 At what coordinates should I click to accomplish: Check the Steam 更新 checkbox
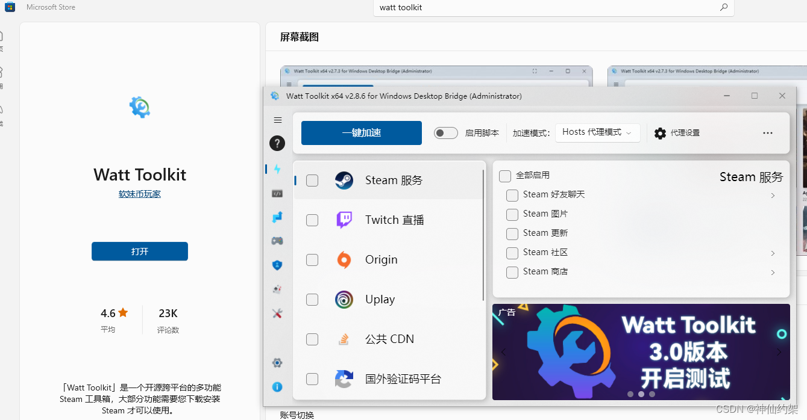(512, 234)
